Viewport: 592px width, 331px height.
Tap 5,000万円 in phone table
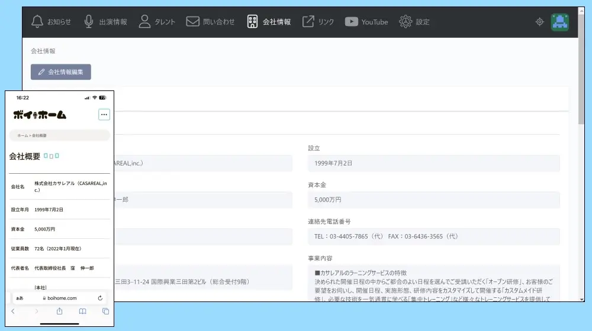click(x=44, y=229)
